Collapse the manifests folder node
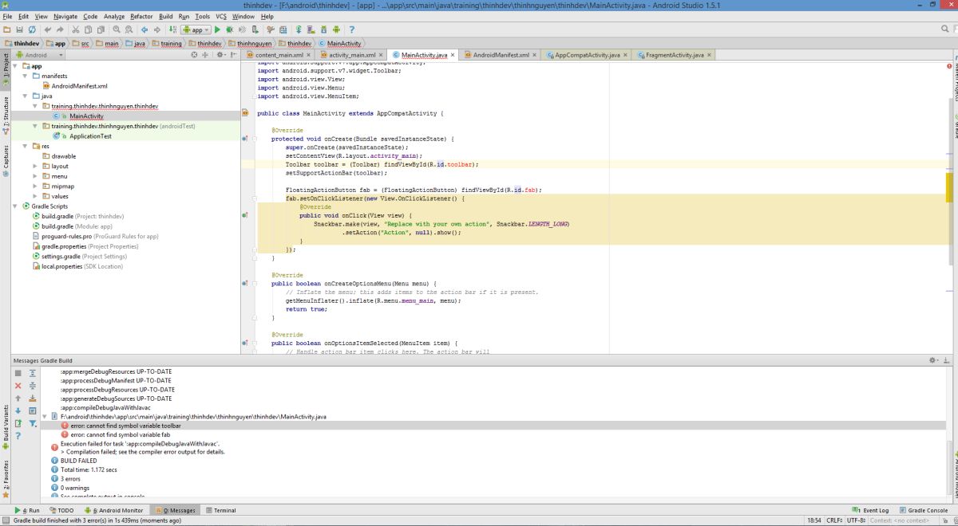958x526 pixels. click(25, 76)
